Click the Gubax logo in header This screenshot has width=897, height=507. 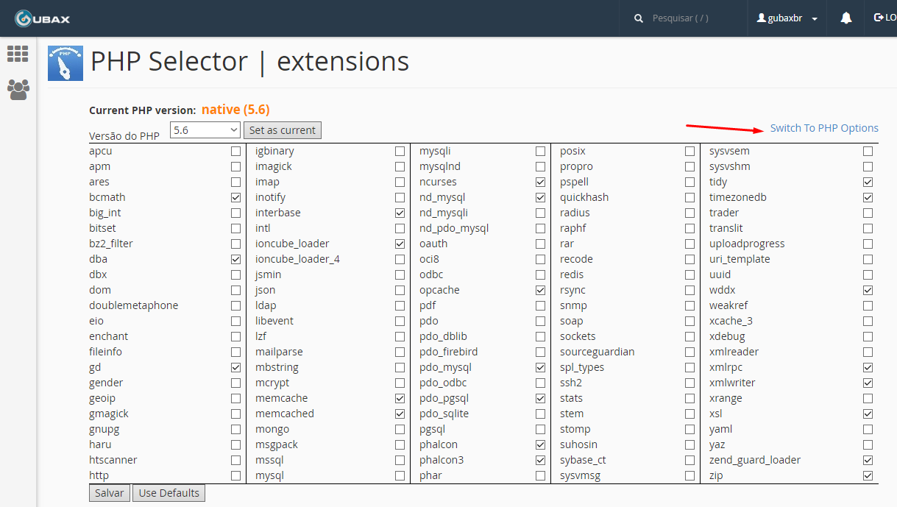(42, 18)
